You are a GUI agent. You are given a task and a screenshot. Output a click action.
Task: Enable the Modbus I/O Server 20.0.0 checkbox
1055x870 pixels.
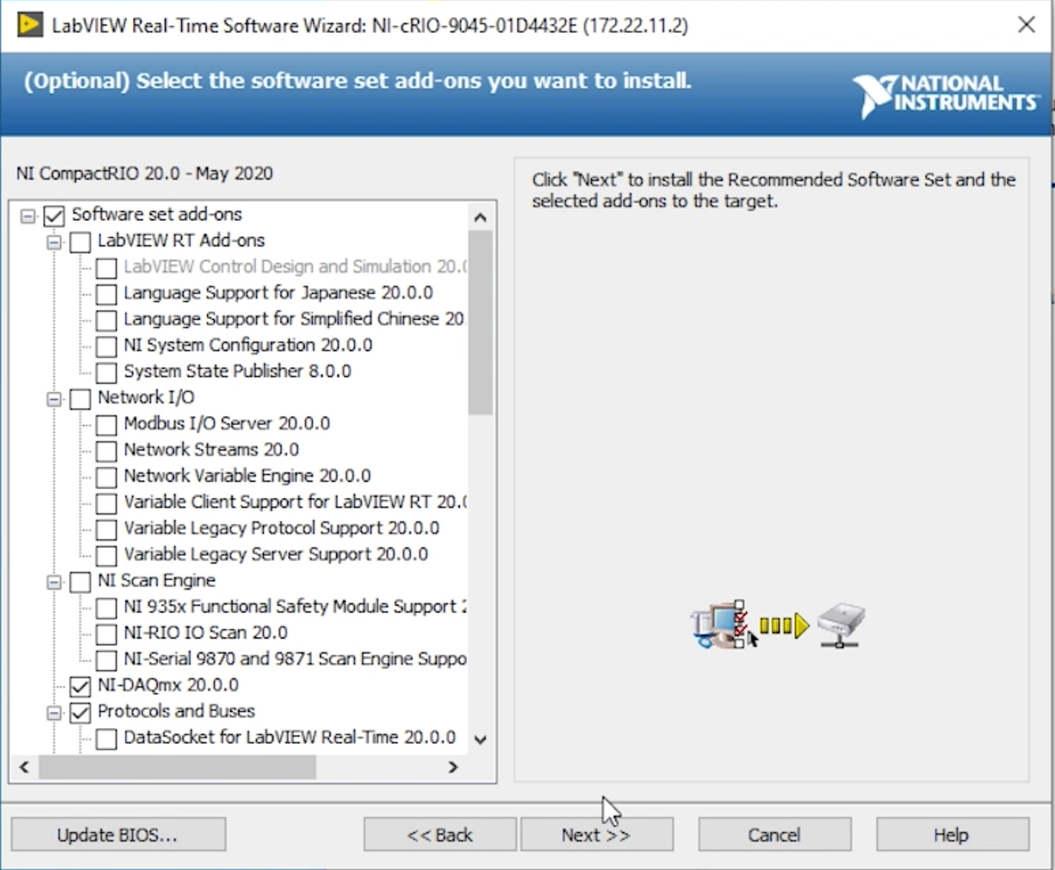coord(106,424)
